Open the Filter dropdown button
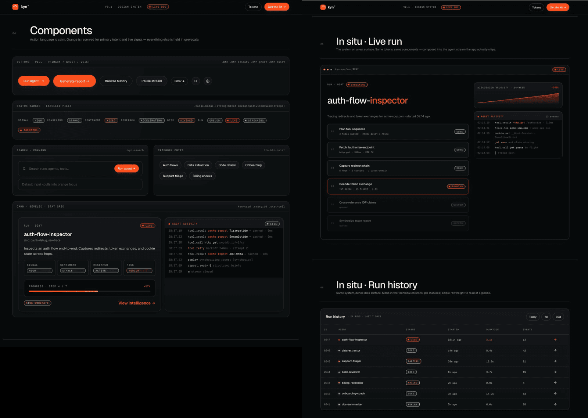 (179, 81)
